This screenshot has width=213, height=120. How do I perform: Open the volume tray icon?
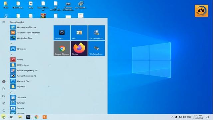[x=184, y=117]
